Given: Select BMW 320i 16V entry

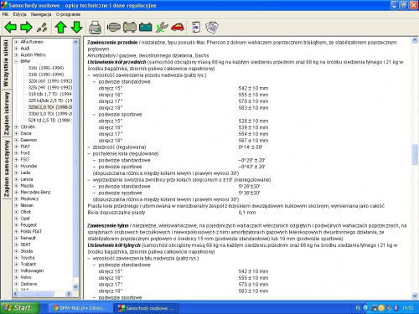Looking at the screenshot, I should (x=50, y=81).
